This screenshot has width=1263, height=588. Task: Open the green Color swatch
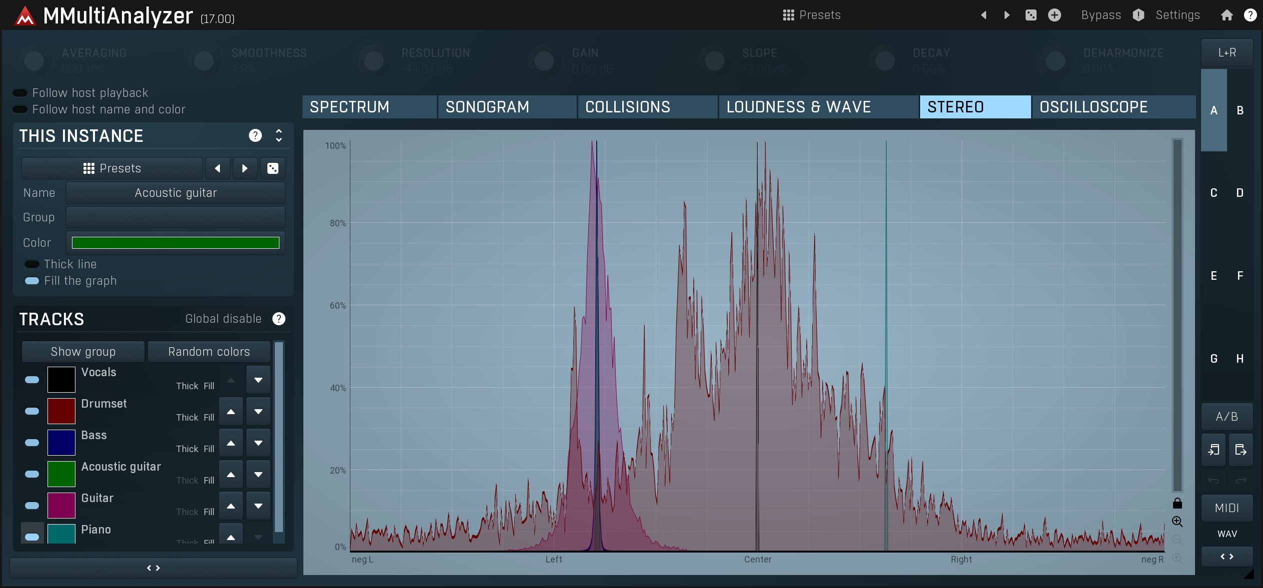coord(175,243)
